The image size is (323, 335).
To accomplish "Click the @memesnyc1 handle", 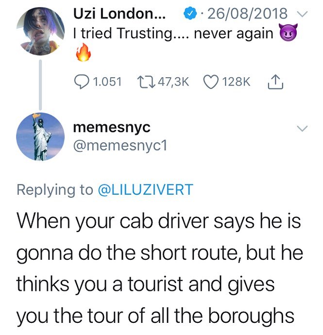I will [120, 146].
